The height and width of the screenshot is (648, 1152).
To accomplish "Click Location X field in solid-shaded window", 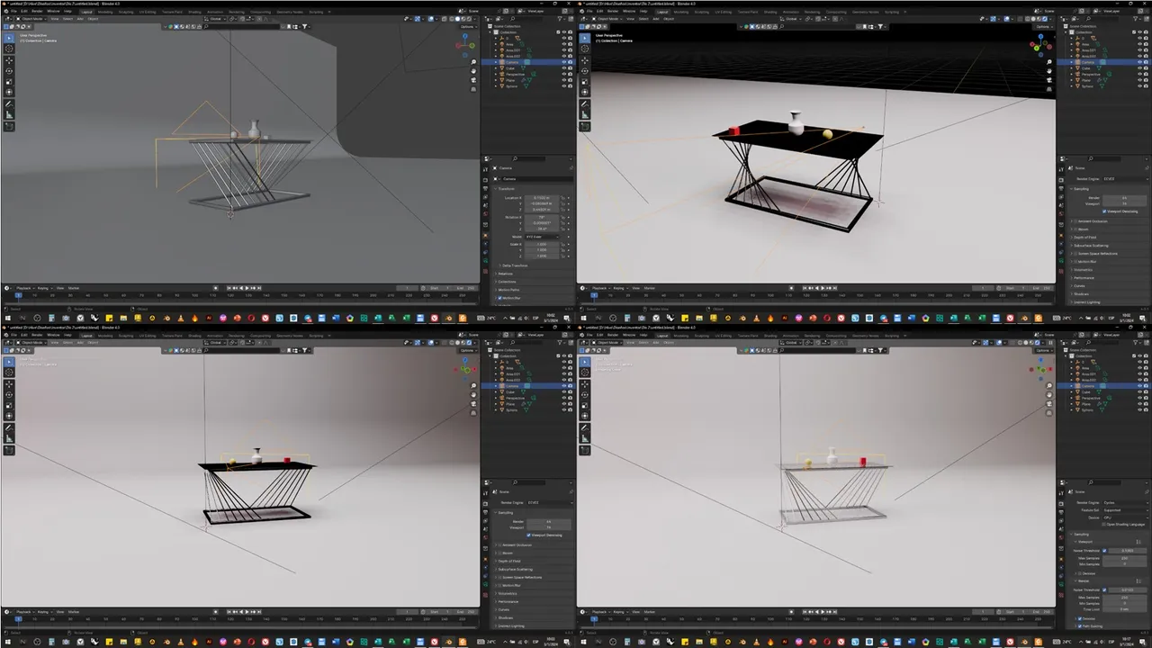I will (x=542, y=198).
